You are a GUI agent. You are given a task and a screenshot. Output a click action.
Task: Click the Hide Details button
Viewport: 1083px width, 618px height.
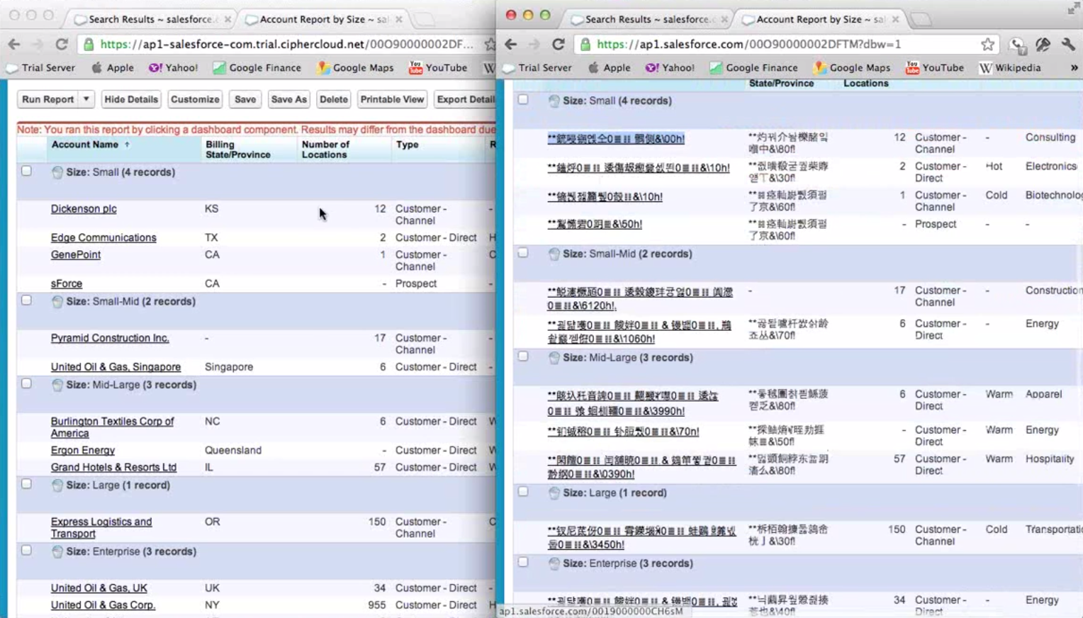(131, 99)
